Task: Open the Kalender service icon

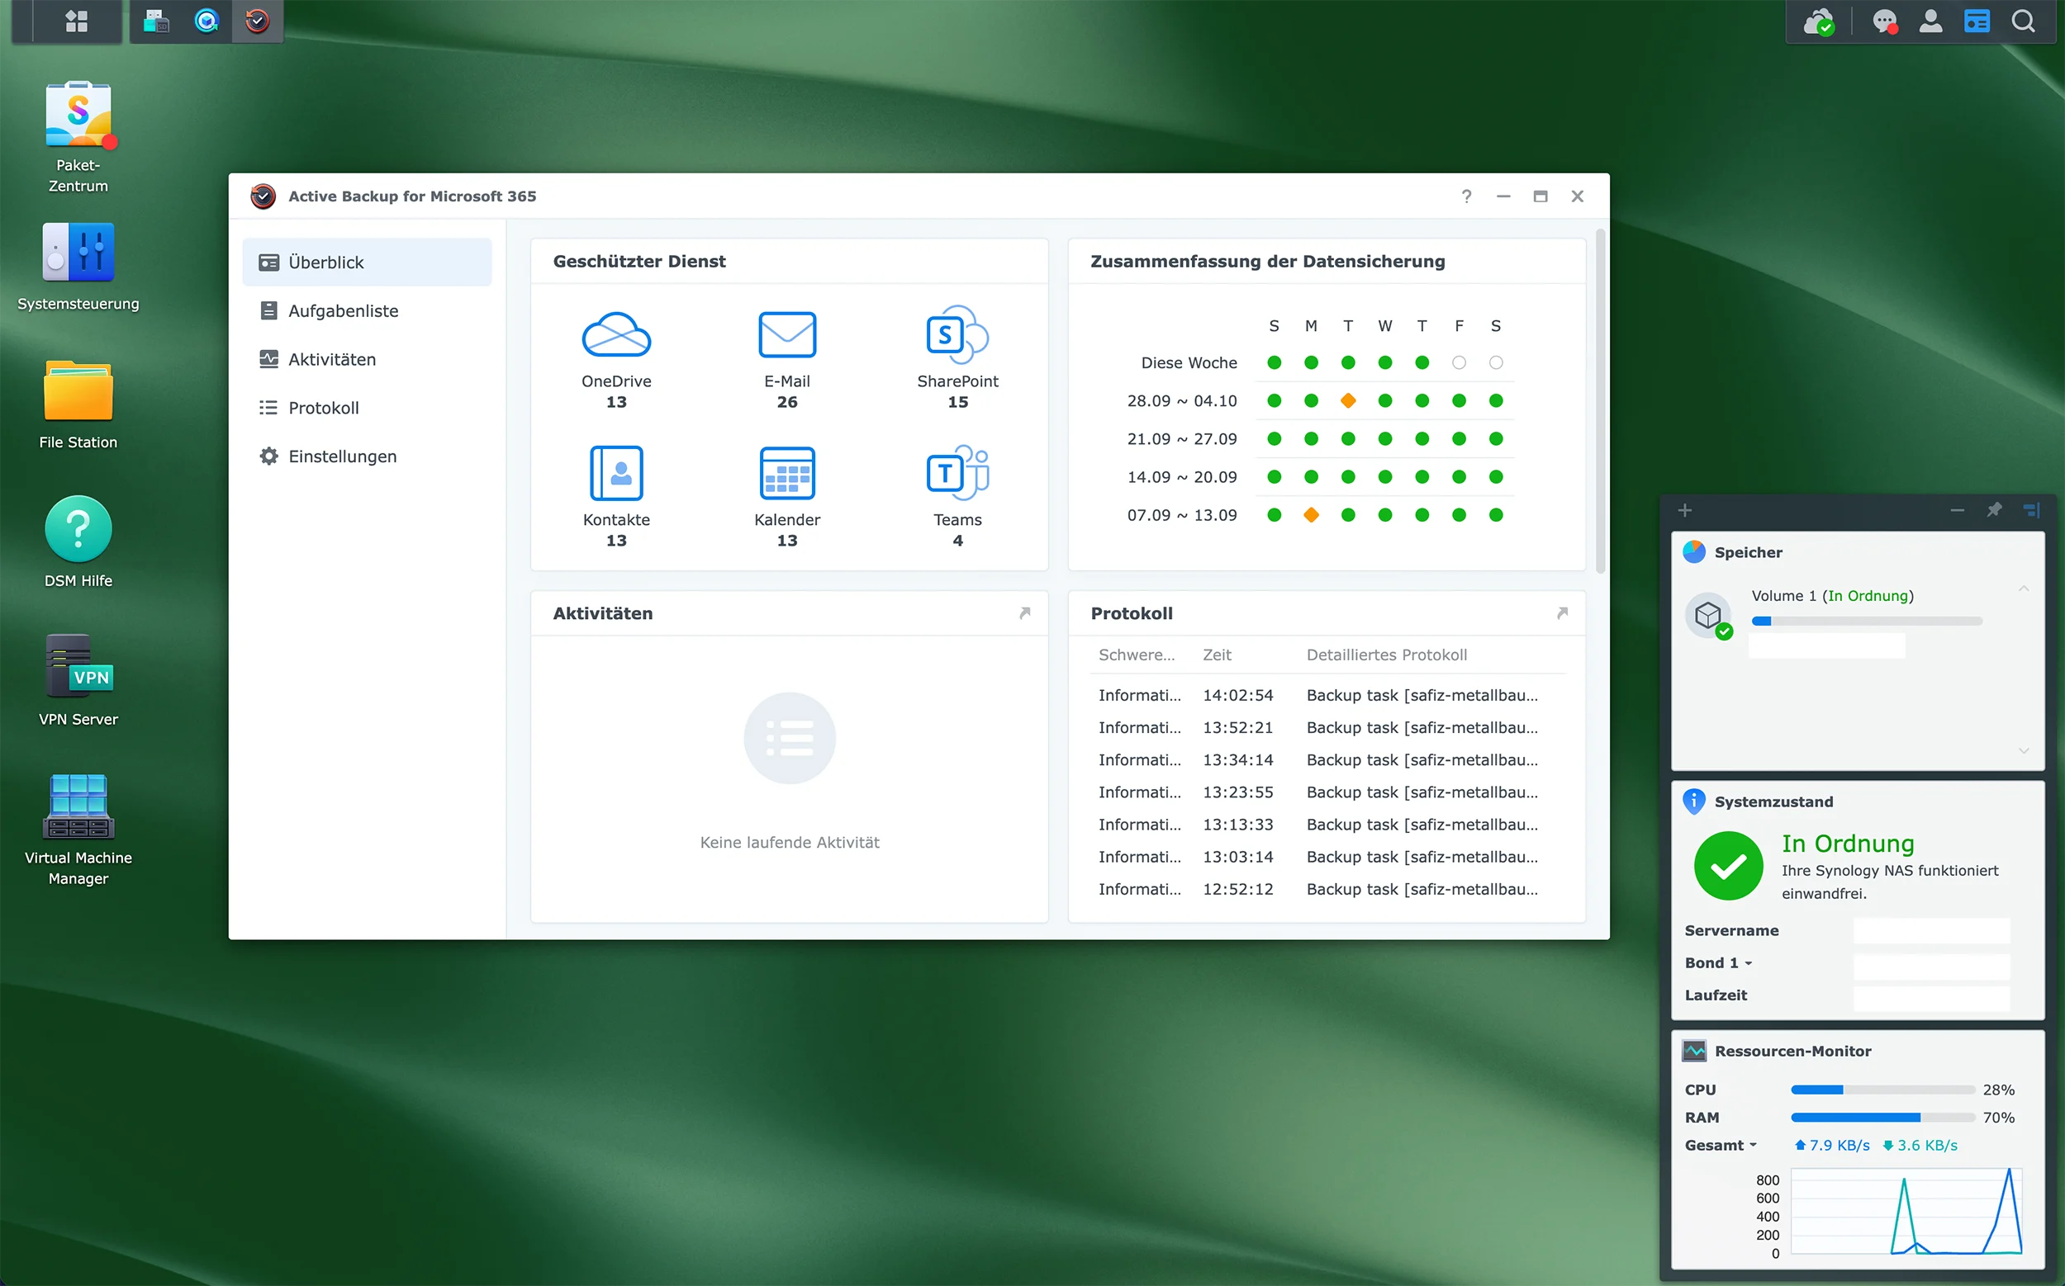Action: (x=786, y=473)
